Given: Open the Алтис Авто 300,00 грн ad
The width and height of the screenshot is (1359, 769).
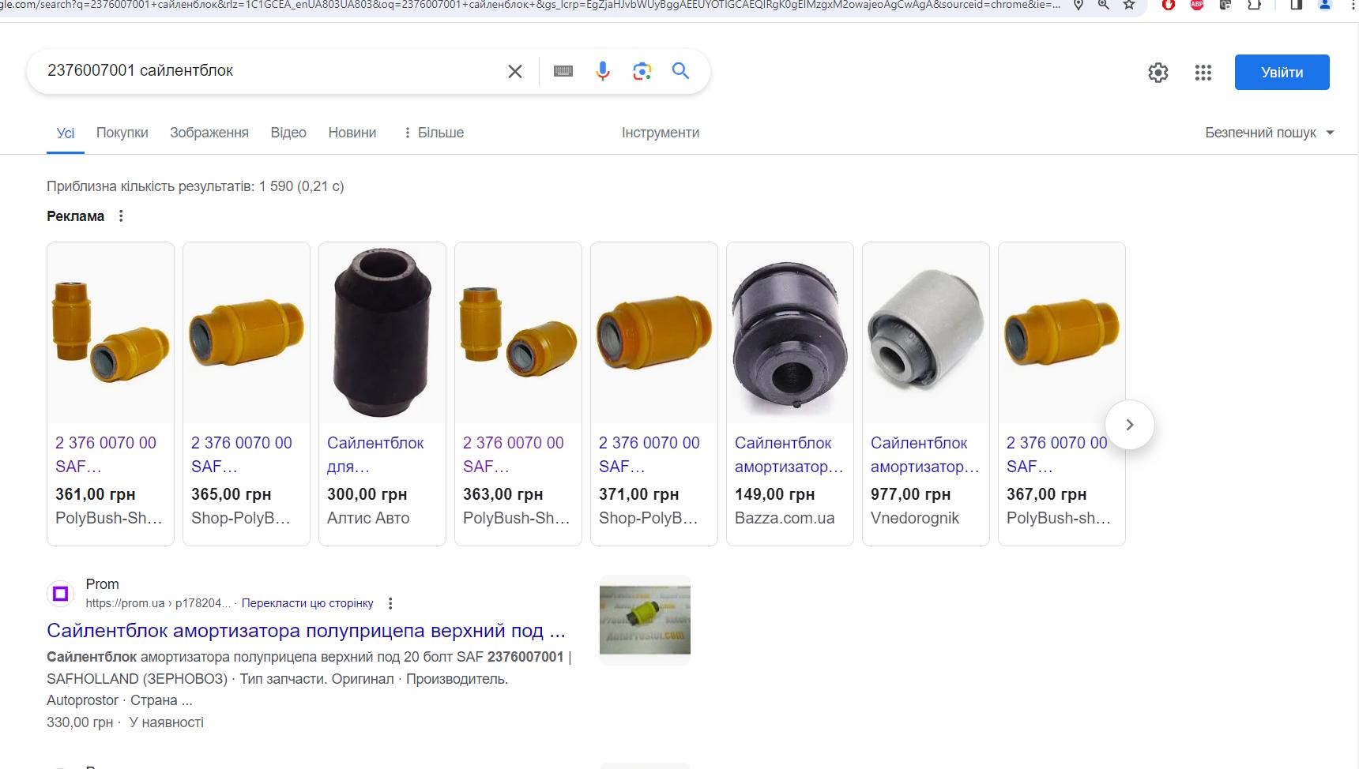Looking at the screenshot, I should pyautogui.click(x=382, y=394).
